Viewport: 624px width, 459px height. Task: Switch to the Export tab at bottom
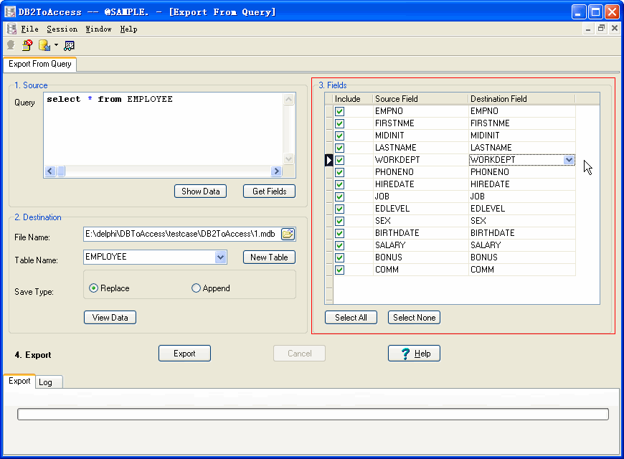pos(19,381)
